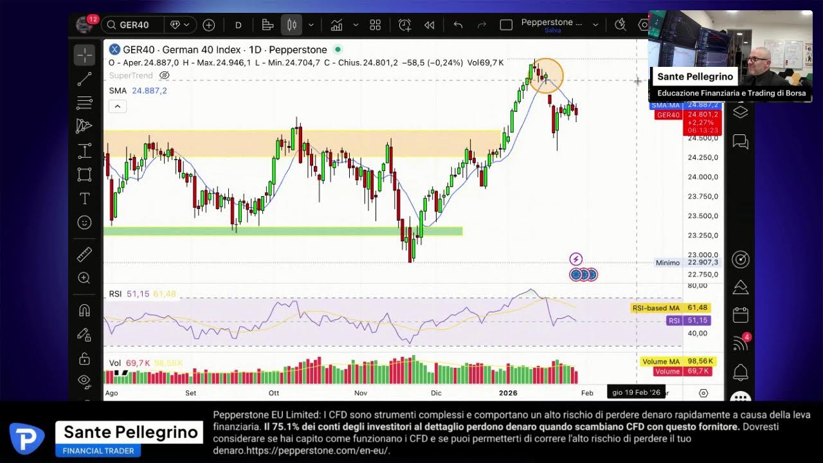The image size is (823, 463).
Task: Start bar Replay mode
Action: 430,25
